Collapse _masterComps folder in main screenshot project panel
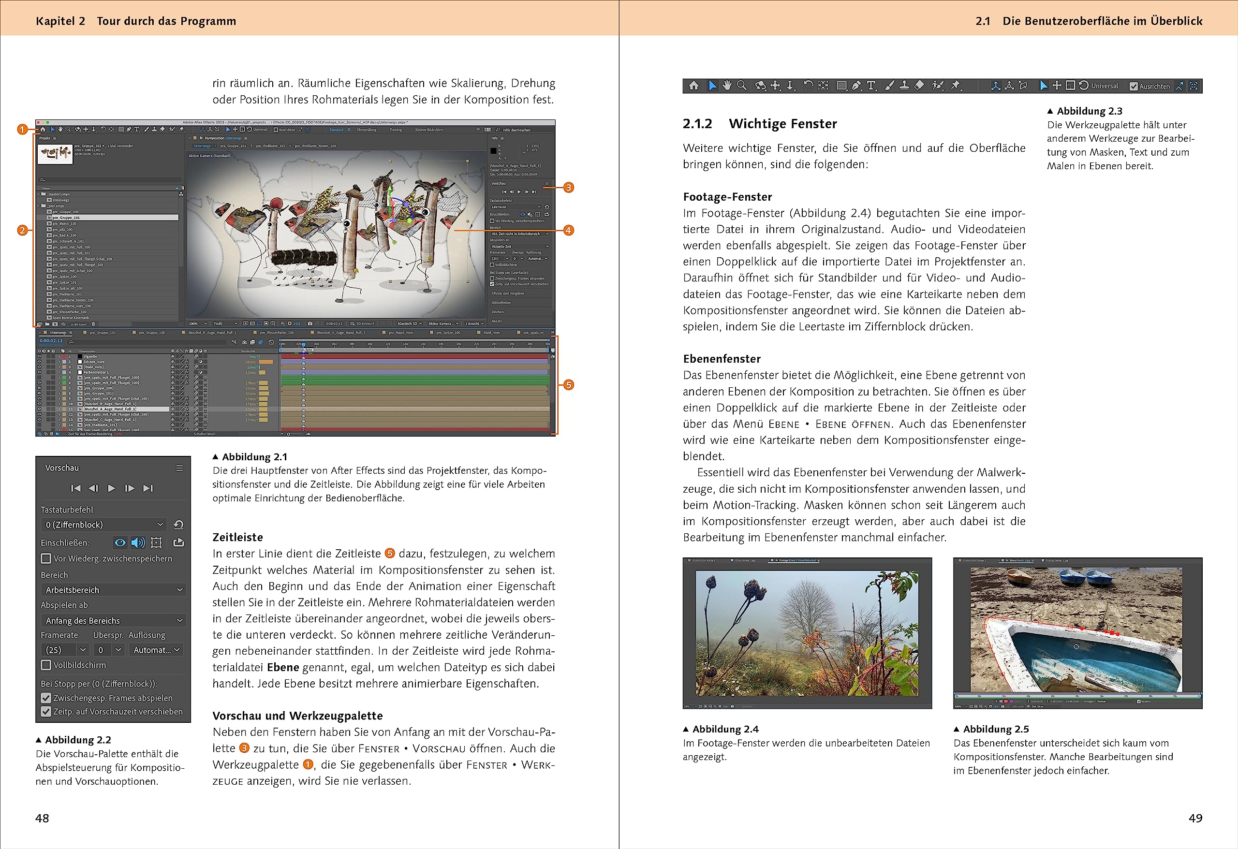 [38, 194]
